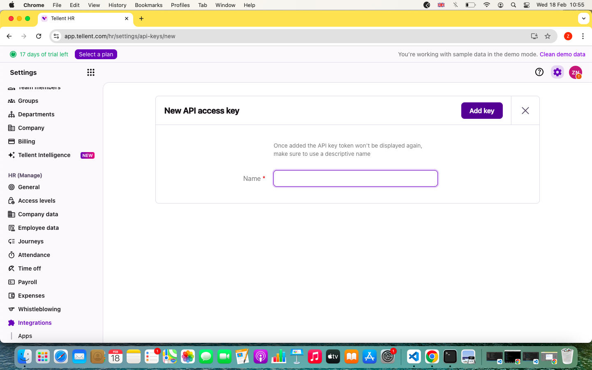Click the Expenses icon in sidebar
The image size is (592, 370).
click(12, 296)
